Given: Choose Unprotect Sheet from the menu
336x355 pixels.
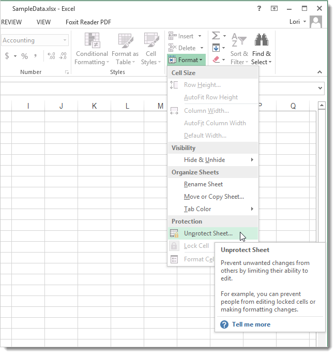Looking at the screenshot, I should click(213, 233).
